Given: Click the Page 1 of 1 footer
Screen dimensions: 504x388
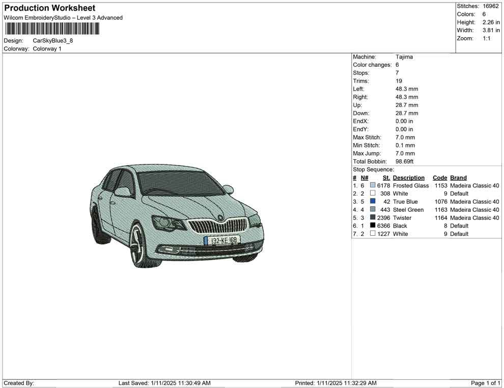Looking at the screenshot, I should tap(486, 383).
